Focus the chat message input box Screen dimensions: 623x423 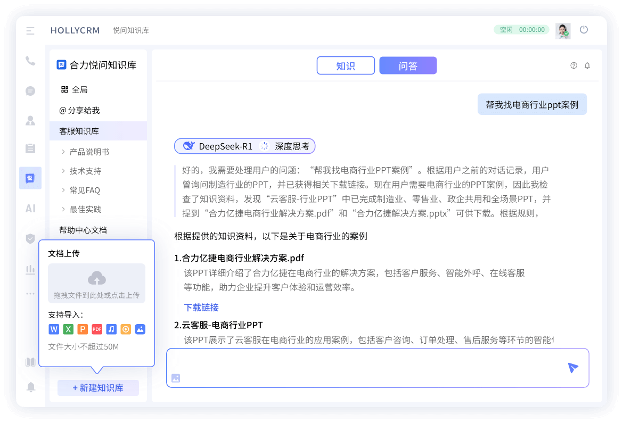coord(378,368)
